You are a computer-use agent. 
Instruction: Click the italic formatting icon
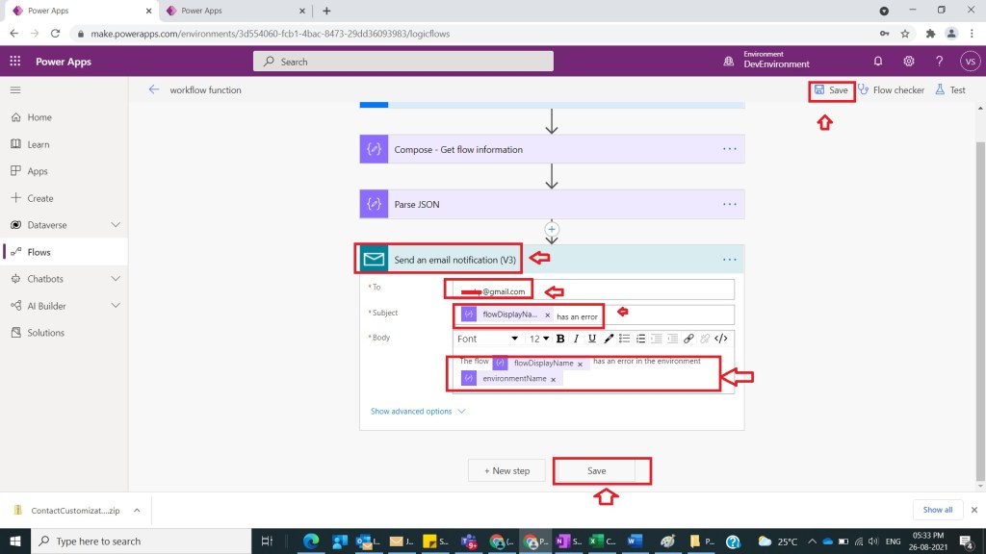[577, 339]
